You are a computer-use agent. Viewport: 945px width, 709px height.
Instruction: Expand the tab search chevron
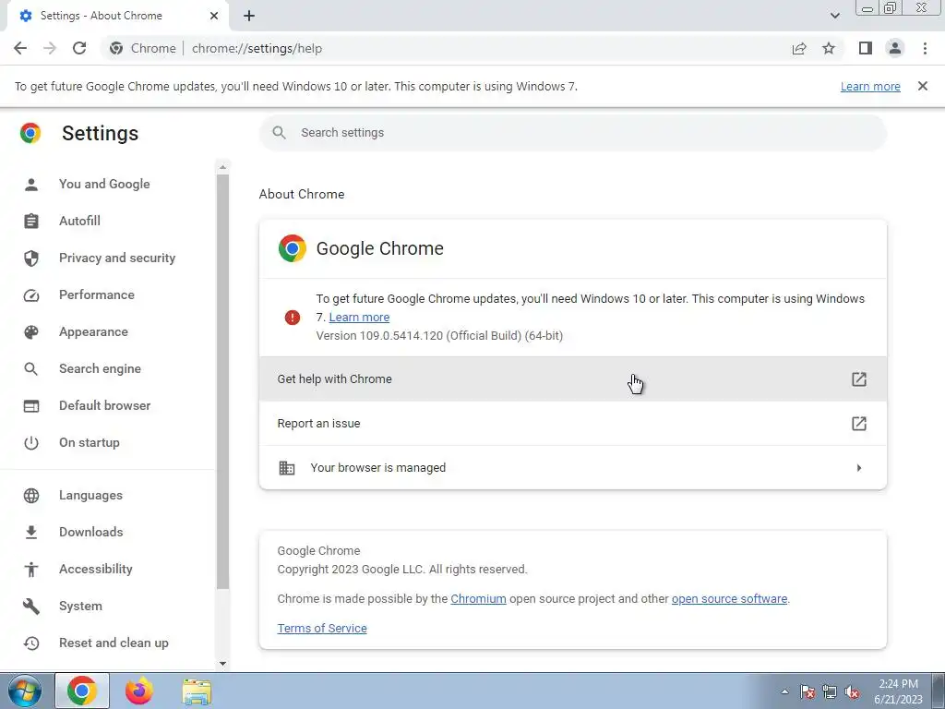click(x=834, y=16)
